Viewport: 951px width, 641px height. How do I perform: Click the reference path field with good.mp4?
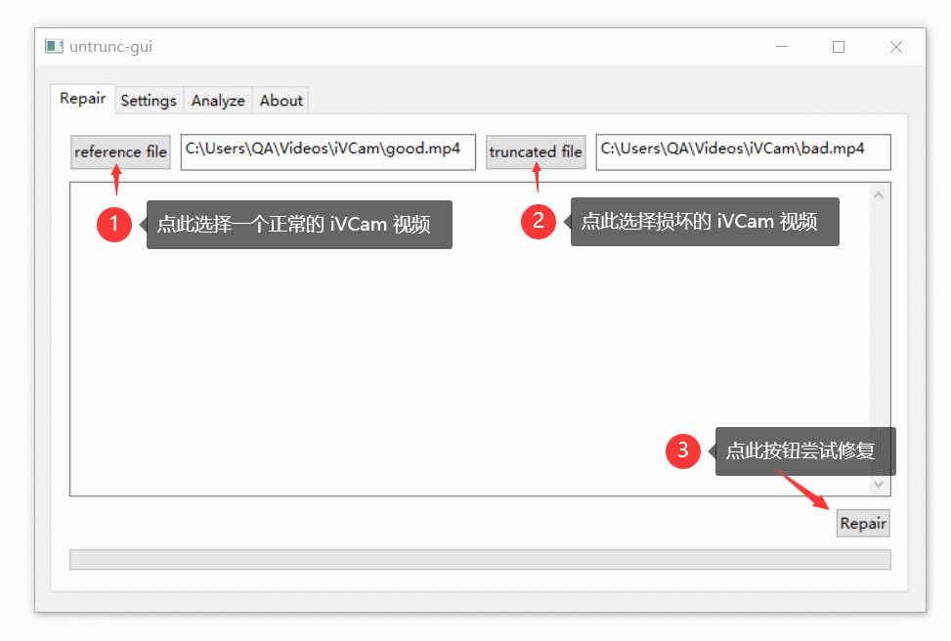(328, 151)
